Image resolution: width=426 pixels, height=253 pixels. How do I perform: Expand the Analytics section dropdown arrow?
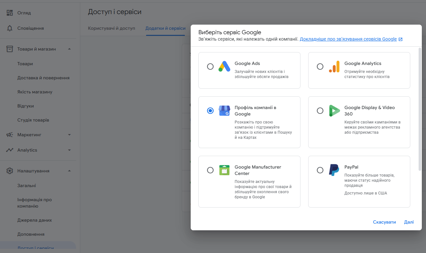pyautogui.click(x=69, y=150)
